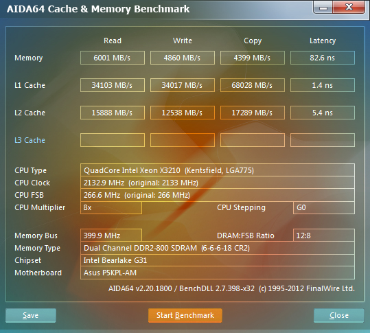Select the L1 Cache Read 34103 MB/s field
370x333 pixels.
click(x=113, y=85)
